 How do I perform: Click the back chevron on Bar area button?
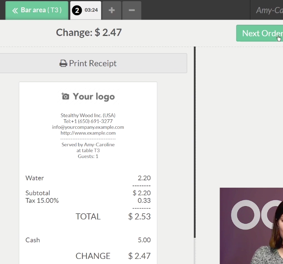(x=15, y=10)
